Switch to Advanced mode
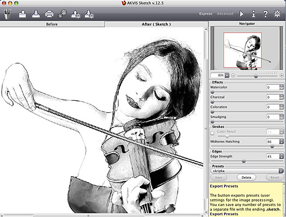The height and width of the screenshot is (217, 286). 225,14
